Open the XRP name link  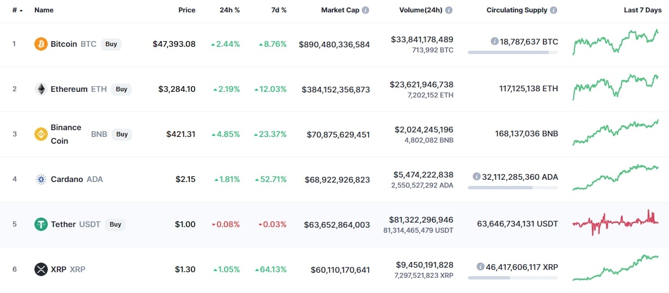pos(59,269)
